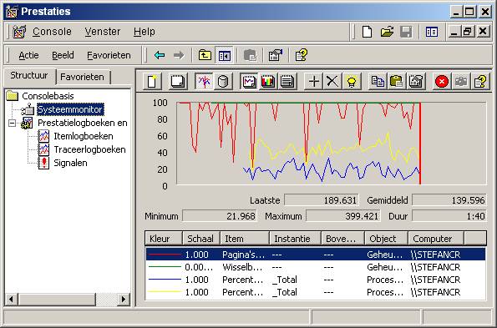
Task: Select Itemlogboeken in the tree
Action: click(x=83, y=136)
